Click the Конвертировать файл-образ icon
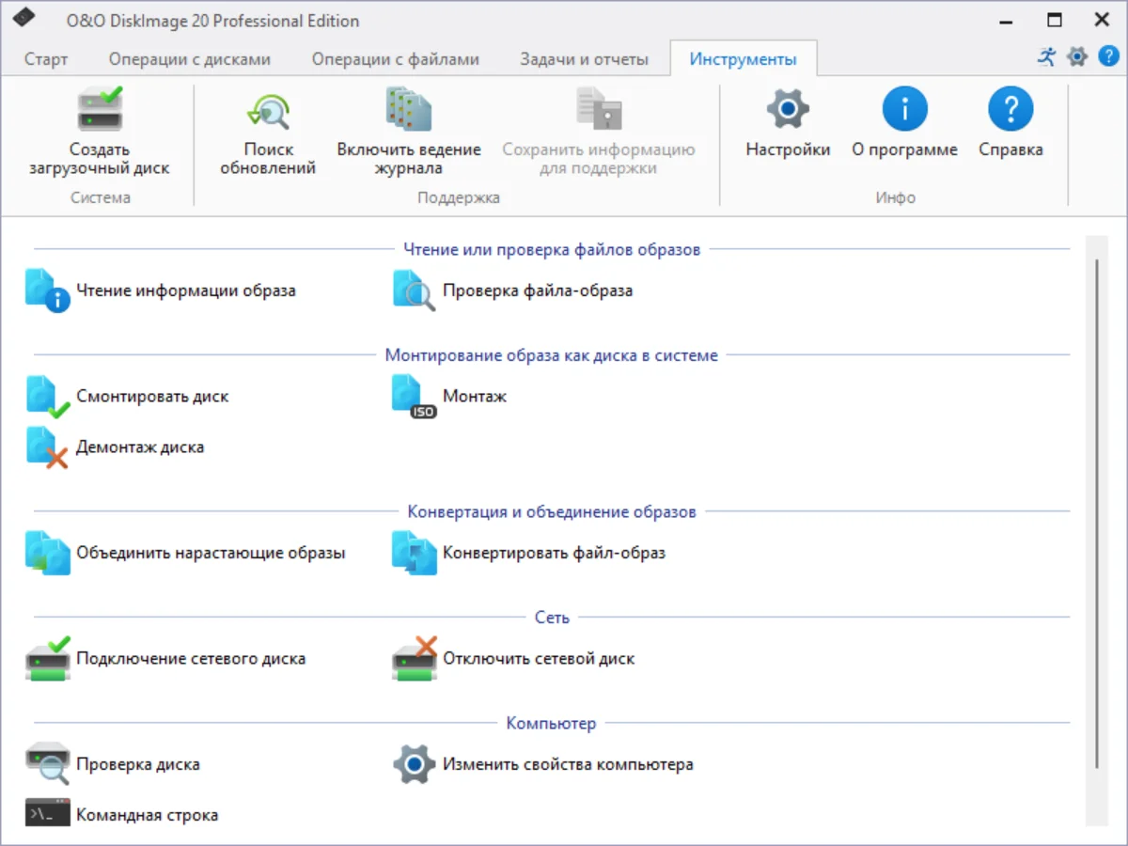The height and width of the screenshot is (846, 1128). tap(415, 553)
